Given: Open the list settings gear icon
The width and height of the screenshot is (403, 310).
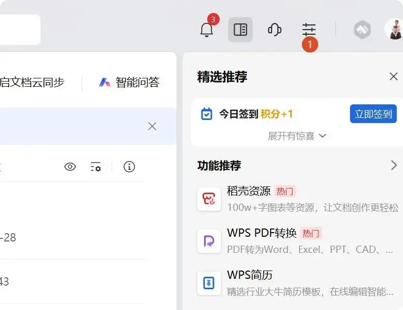Looking at the screenshot, I should [x=96, y=167].
